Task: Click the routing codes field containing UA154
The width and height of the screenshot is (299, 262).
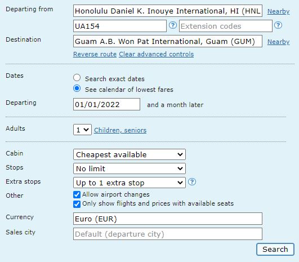Action: (120, 26)
